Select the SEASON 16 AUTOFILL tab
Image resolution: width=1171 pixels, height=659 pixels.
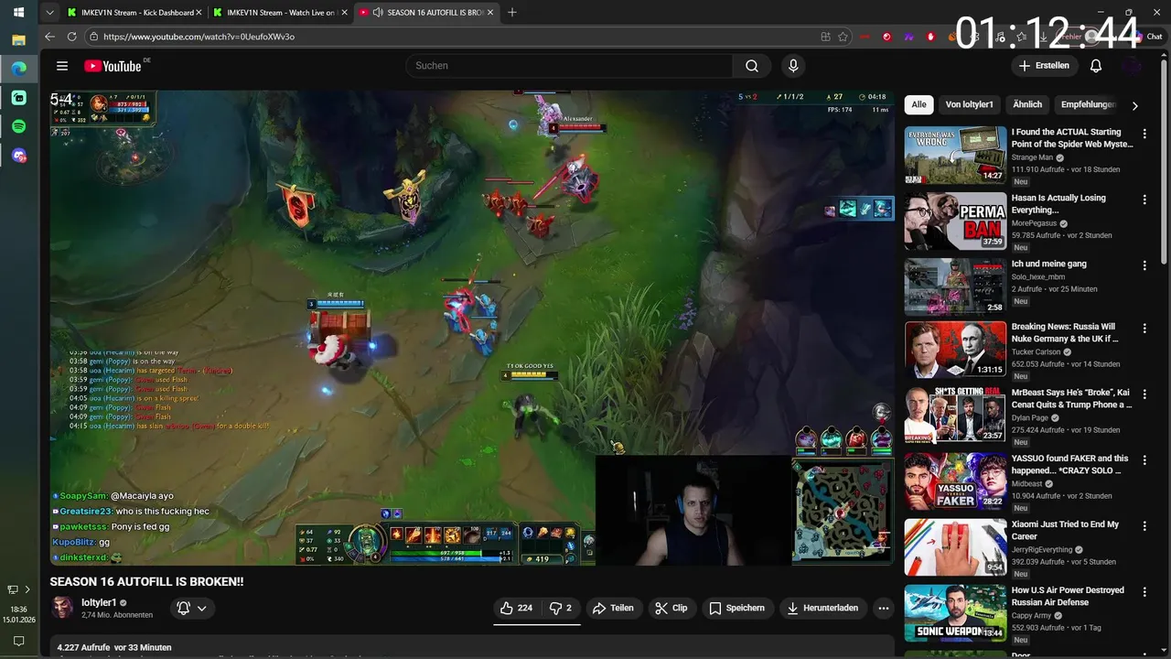pos(426,13)
